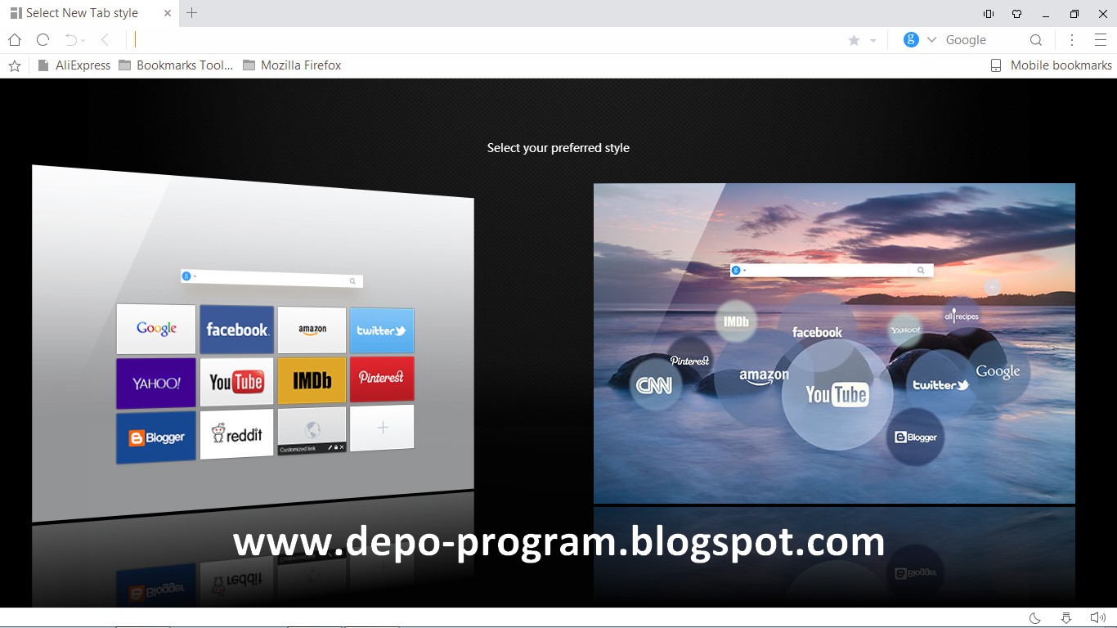Open the split screen icon in title bar
This screenshot has height=628, width=1117.
tap(989, 14)
